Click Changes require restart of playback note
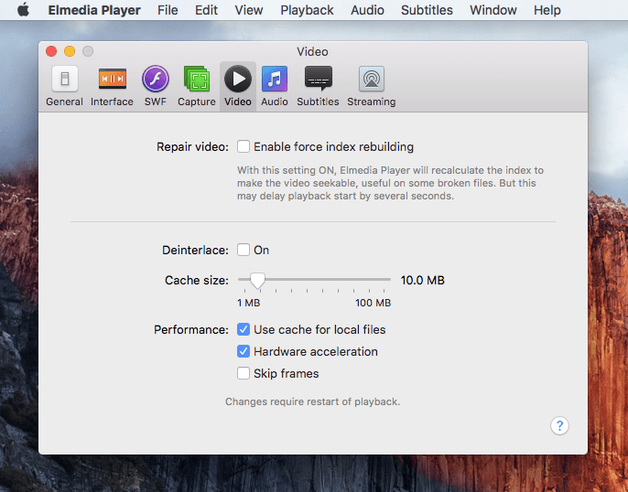628x492 pixels. tap(312, 401)
